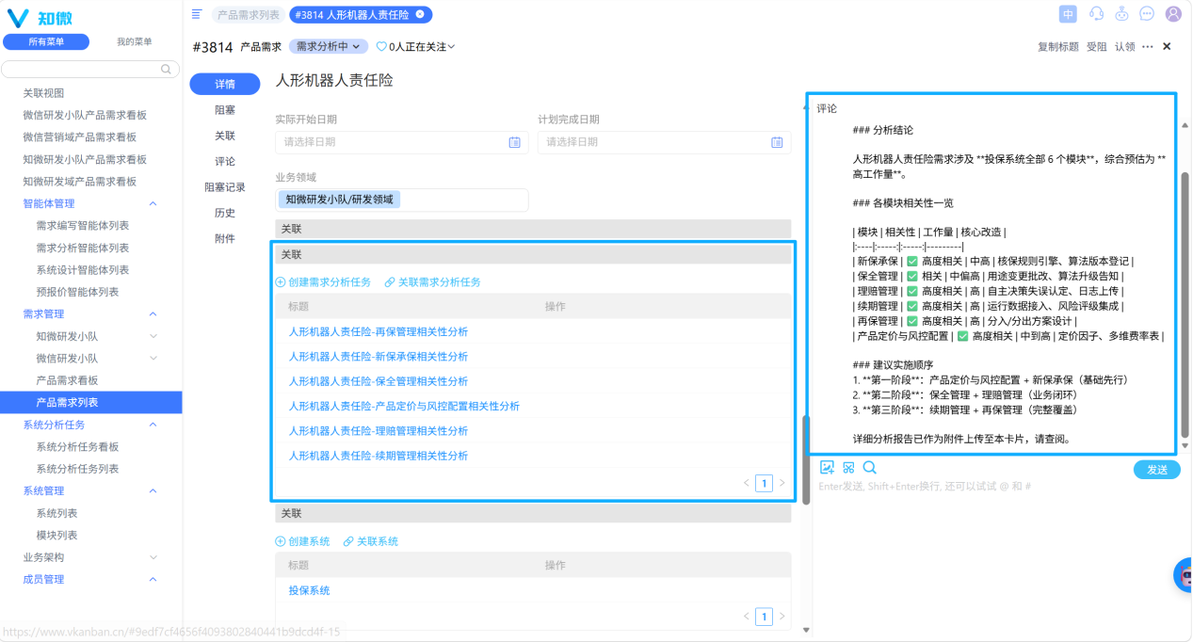Image resolution: width=1193 pixels, height=642 pixels.
Task: Select the 附件 section tab
Action: click(x=225, y=239)
